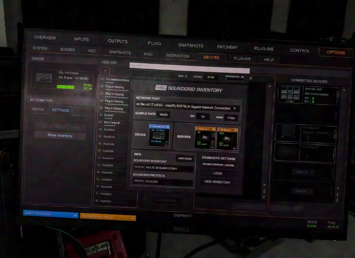Click the Avid Stage 32 device thumbnail
This screenshot has height=258, width=355.
click(287, 150)
